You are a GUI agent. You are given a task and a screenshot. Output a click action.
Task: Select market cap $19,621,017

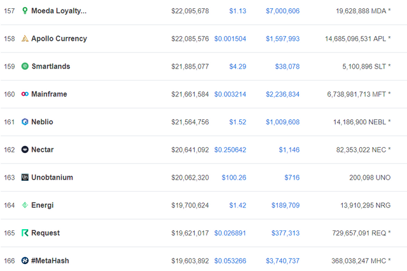190,233
